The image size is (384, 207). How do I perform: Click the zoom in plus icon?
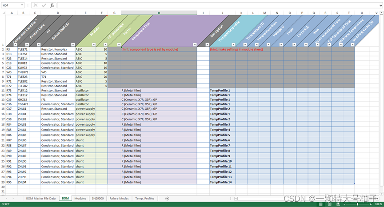click(x=371, y=204)
